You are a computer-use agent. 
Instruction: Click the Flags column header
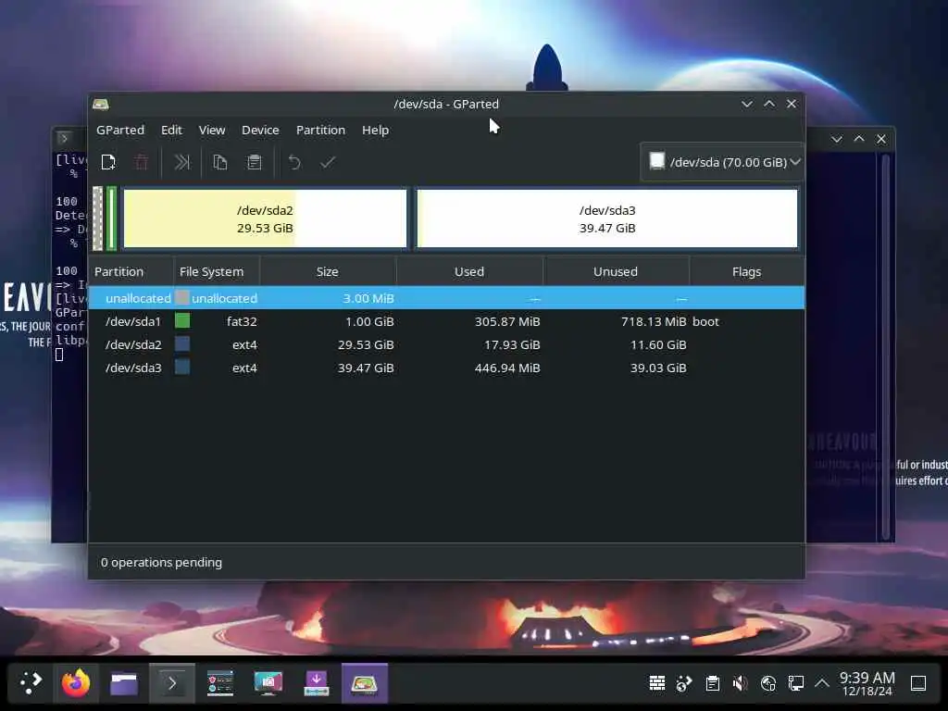click(x=747, y=271)
